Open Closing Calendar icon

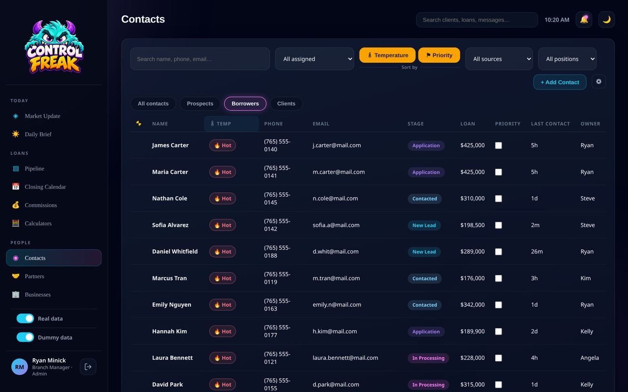click(x=16, y=187)
